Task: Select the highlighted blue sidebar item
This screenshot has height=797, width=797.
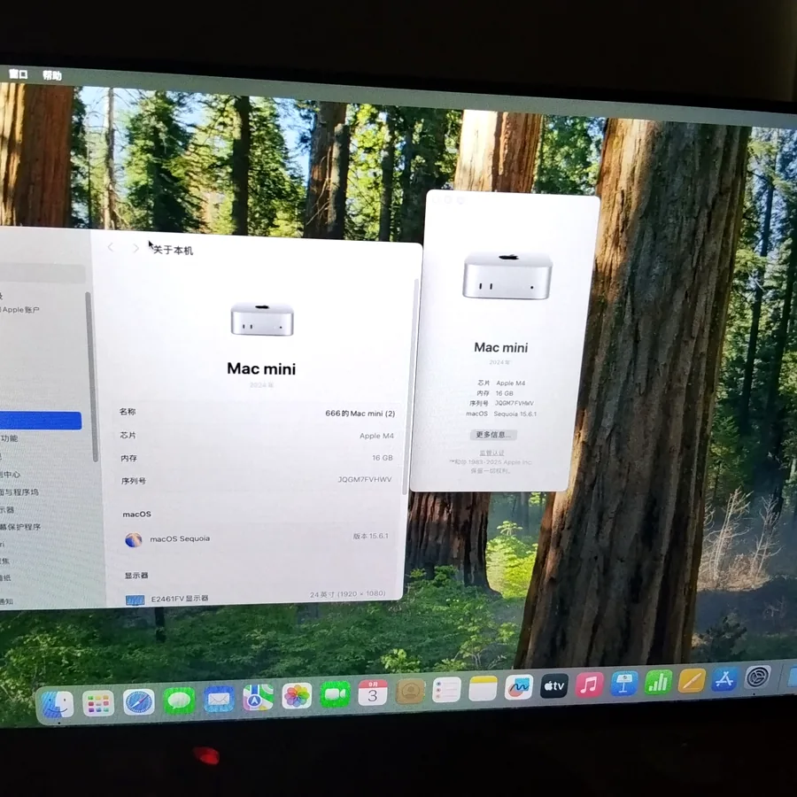Action: 40,421
